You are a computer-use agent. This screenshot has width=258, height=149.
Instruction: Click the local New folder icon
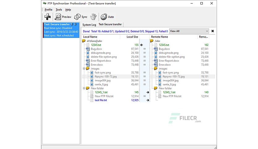88,88
